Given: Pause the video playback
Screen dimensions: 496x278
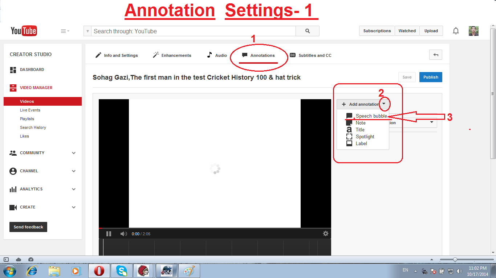Looking at the screenshot, I should click(x=109, y=233).
